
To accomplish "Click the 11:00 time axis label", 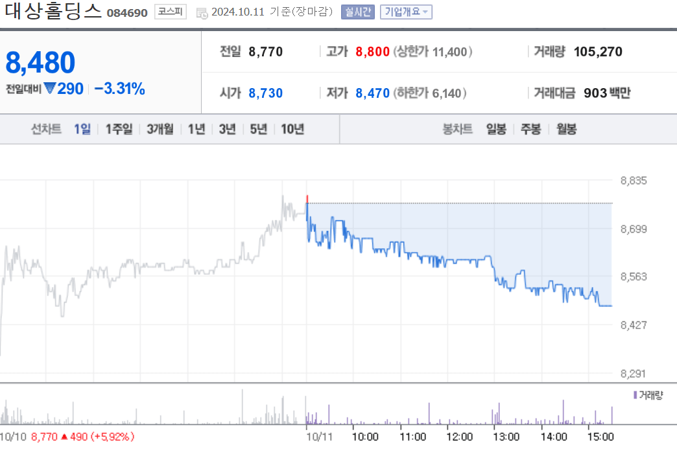I will coord(413,437).
